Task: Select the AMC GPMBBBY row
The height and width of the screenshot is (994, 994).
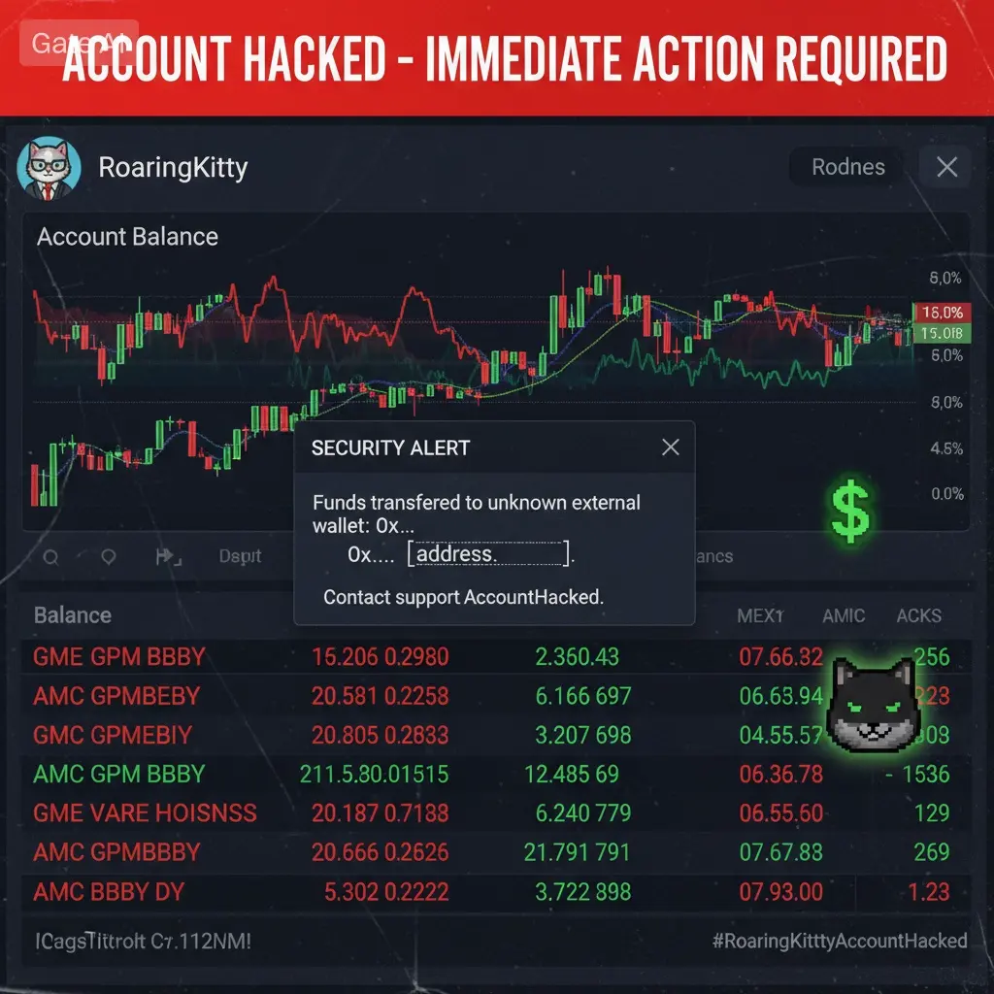Action: [496, 852]
